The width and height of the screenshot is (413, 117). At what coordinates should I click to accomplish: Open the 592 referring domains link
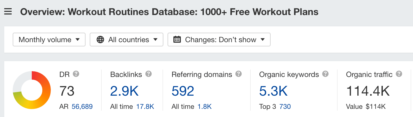[183, 91]
